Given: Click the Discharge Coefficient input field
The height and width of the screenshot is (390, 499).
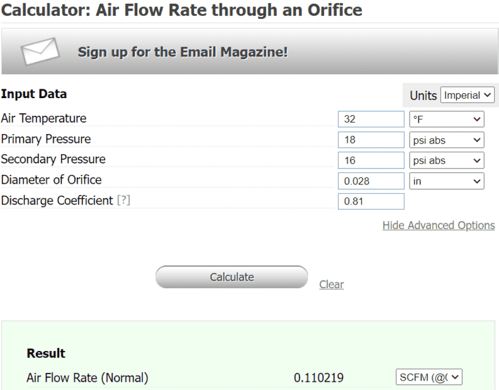Looking at the screenshot, I should (371, 201).
